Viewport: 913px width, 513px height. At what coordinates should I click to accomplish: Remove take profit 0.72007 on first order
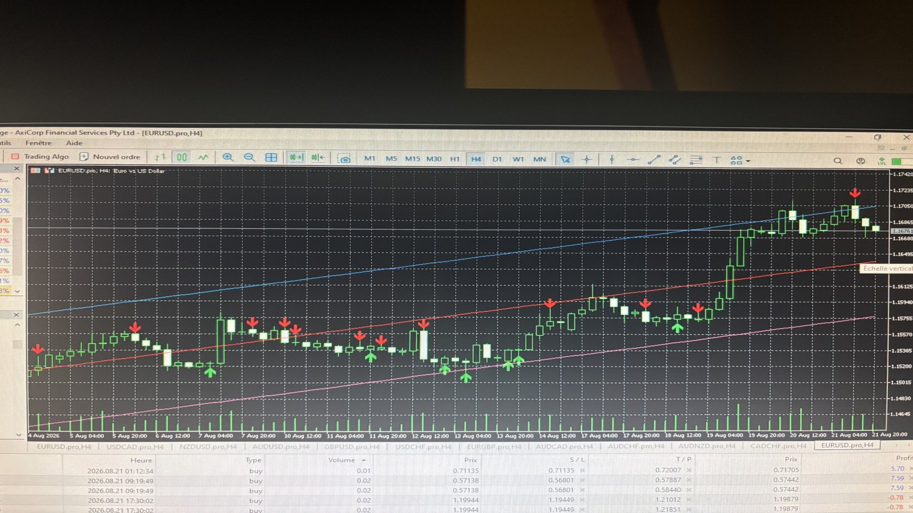click(689, 470)
